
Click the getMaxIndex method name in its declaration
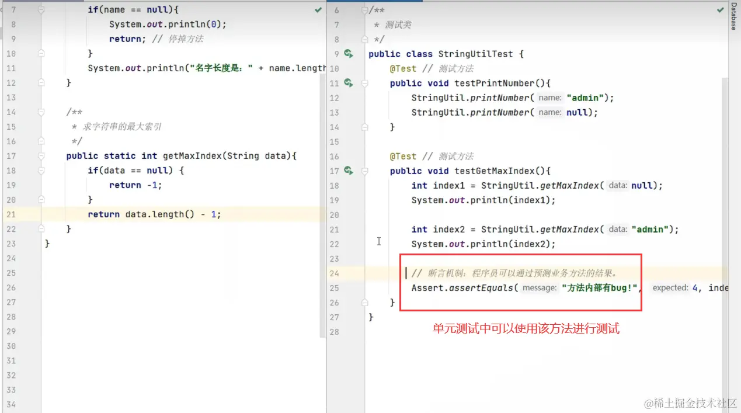click(193, 156)
